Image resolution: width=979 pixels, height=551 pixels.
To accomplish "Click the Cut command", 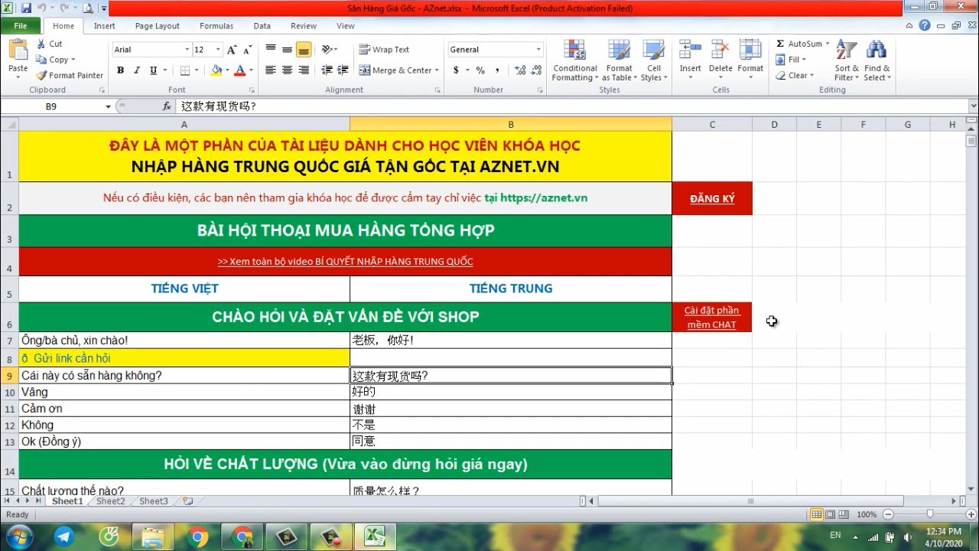I will click(50, 44).
